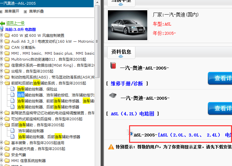The height and width of the screenshot is (166, 232).
Task: Click the 当前:3.0升 电路图 label
Action: click(x=21, y=29)
